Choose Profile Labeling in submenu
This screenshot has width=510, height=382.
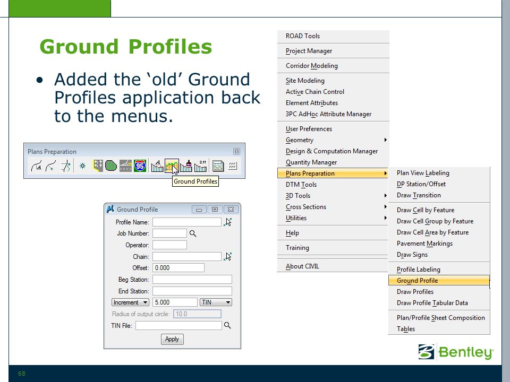[439, 270]
